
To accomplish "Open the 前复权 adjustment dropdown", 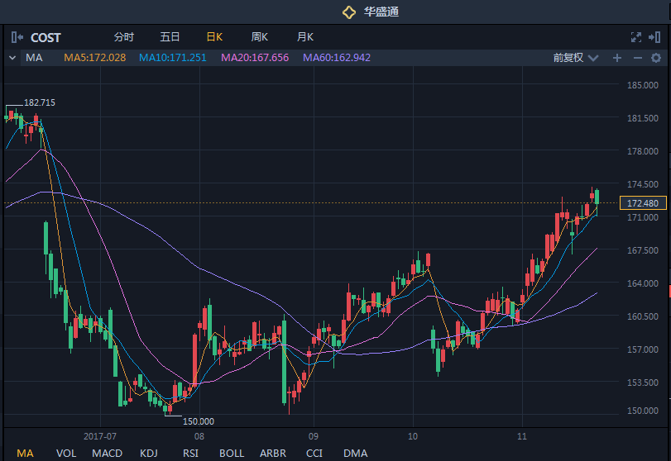I will click(574, 58).
